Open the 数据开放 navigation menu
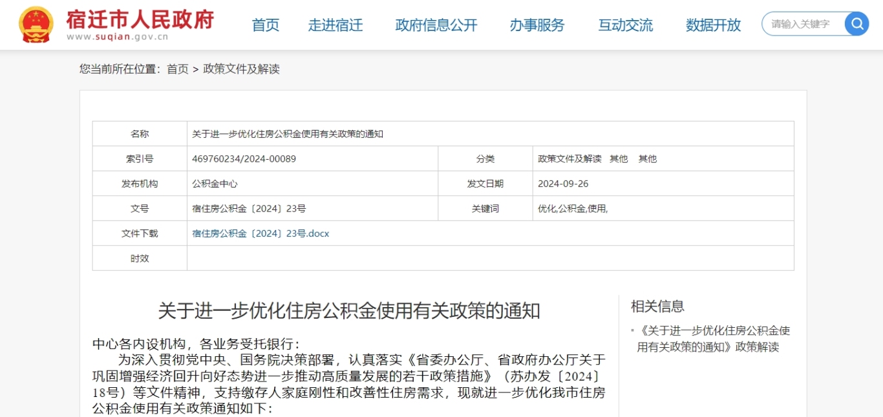 pos(714,25)
